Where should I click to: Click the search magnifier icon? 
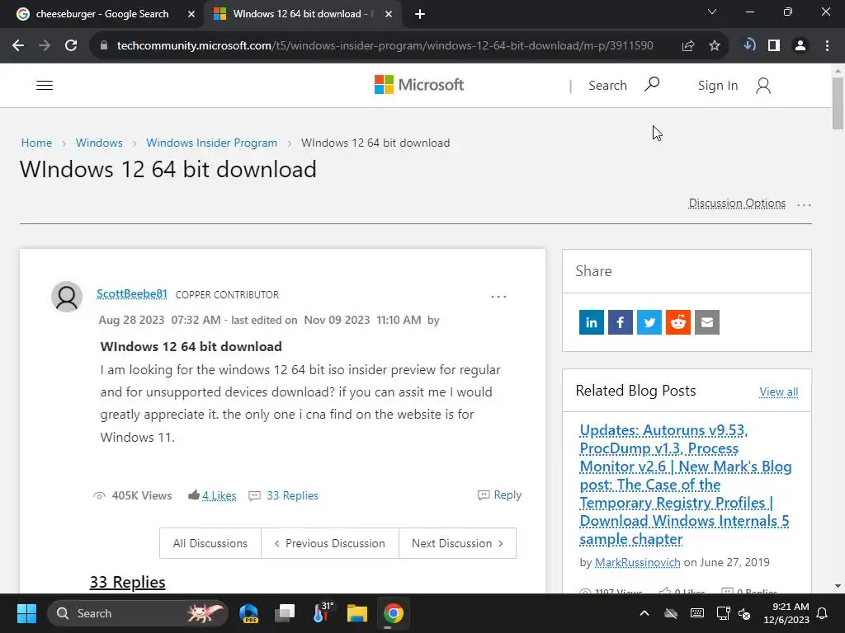point(652,85)
